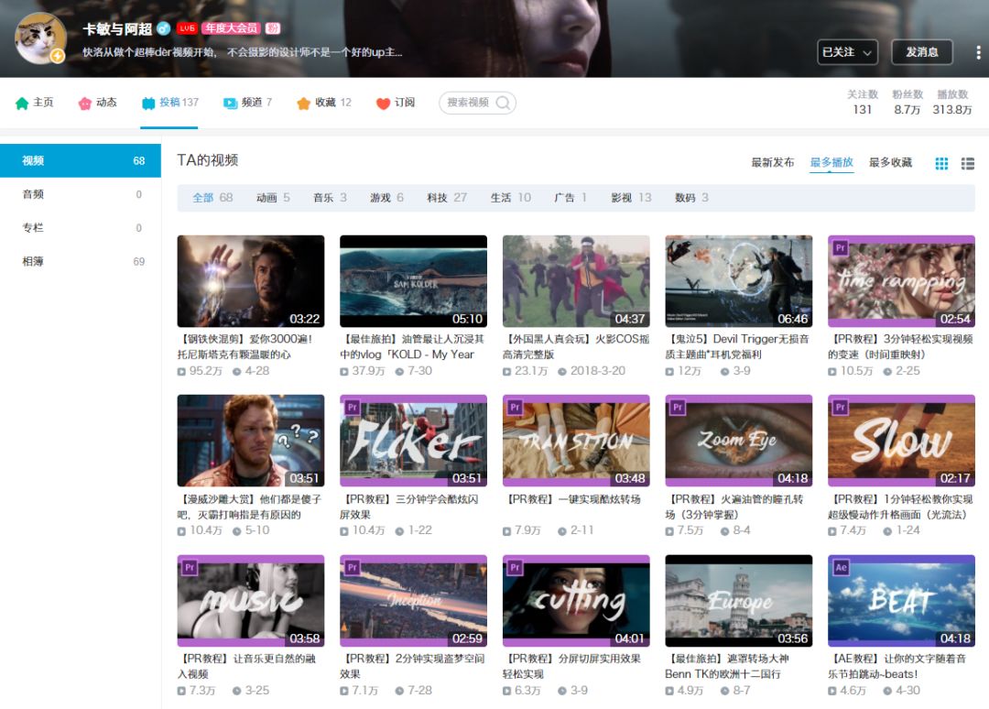Click the blue 频道 channel icon
This screenshot has height=709, width=989.
point(230,103)
